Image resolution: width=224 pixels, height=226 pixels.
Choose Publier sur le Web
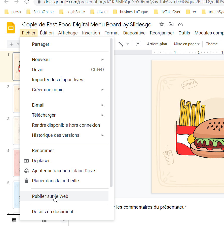[x=64, y=196]
